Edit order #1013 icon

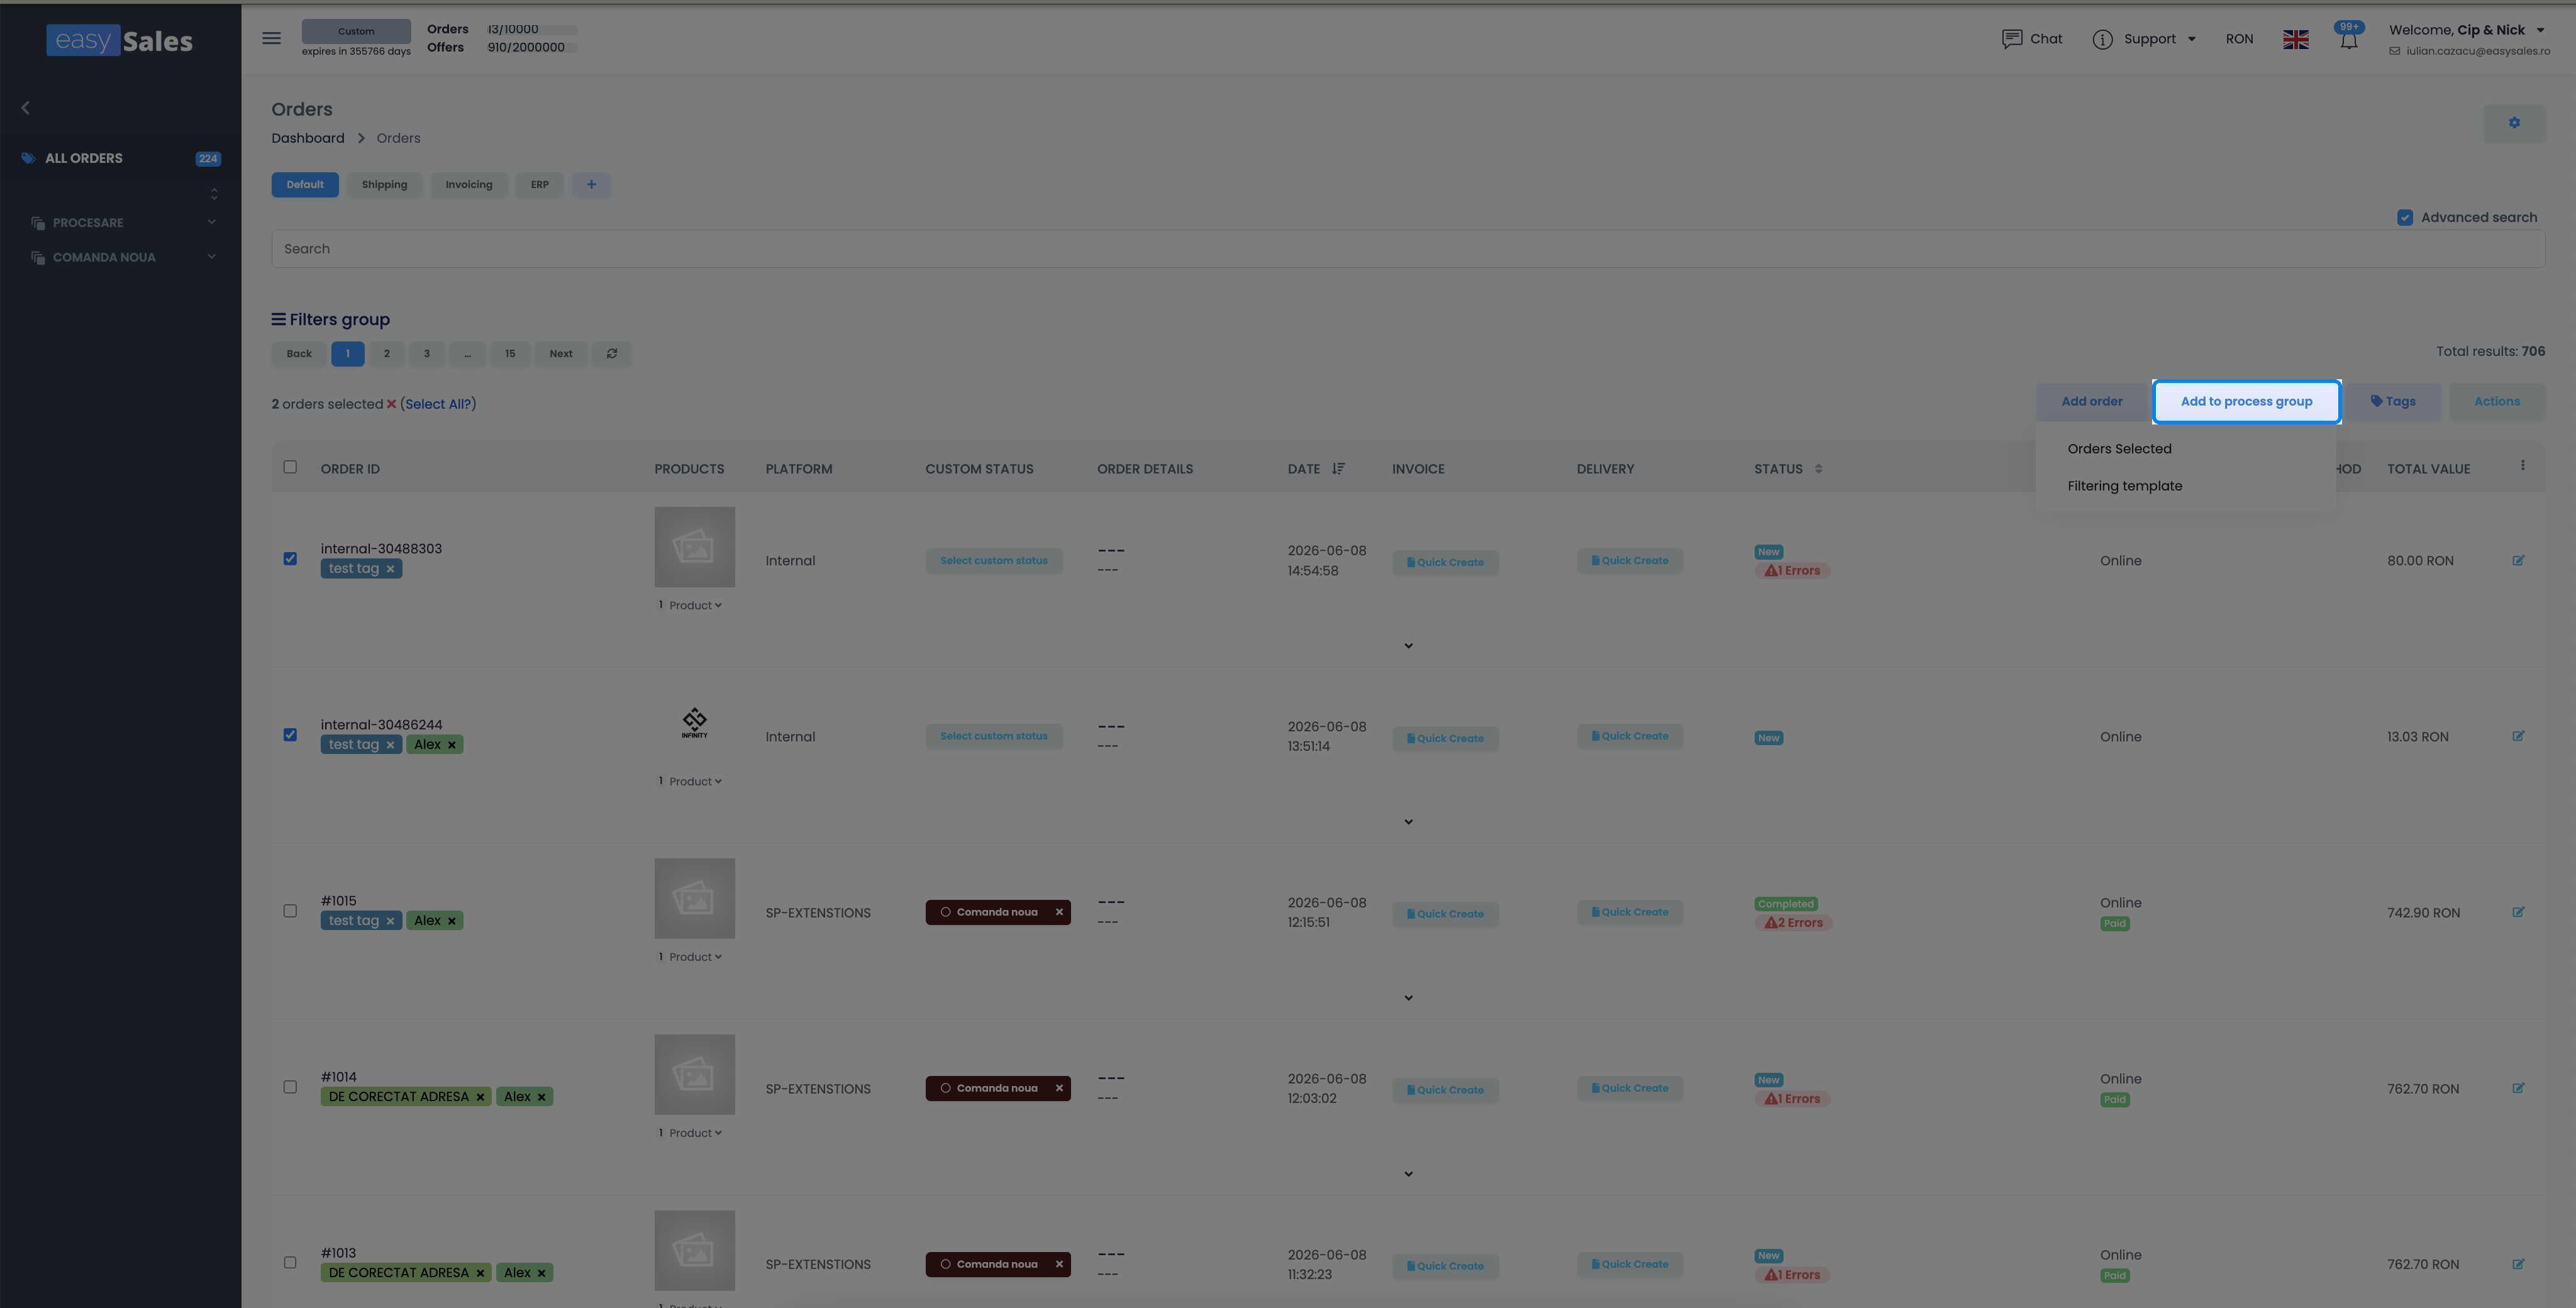(2518, 1264)
